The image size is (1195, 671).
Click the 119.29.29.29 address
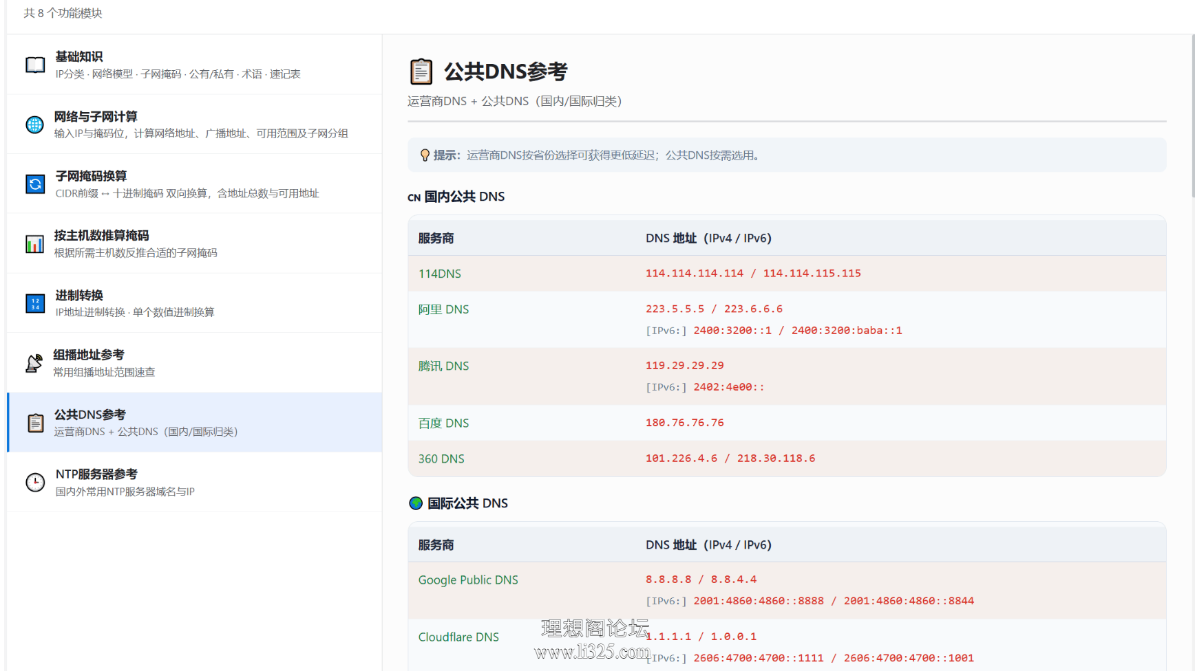coord(685,365)
